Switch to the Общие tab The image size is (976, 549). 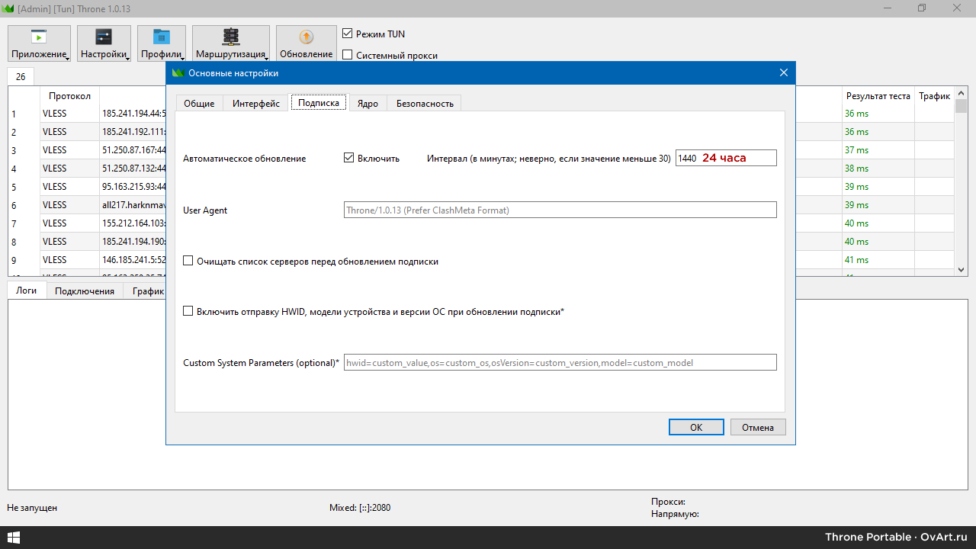pos(199,103)
